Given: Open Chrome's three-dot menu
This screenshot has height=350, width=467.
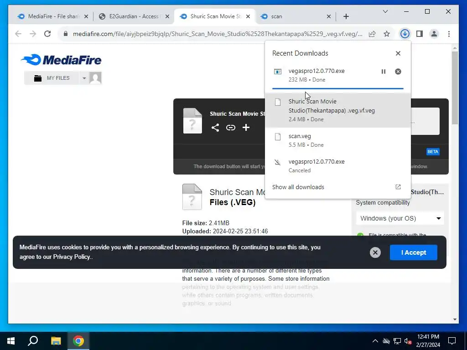Looking at the screenshot, I should pos(449,34).
